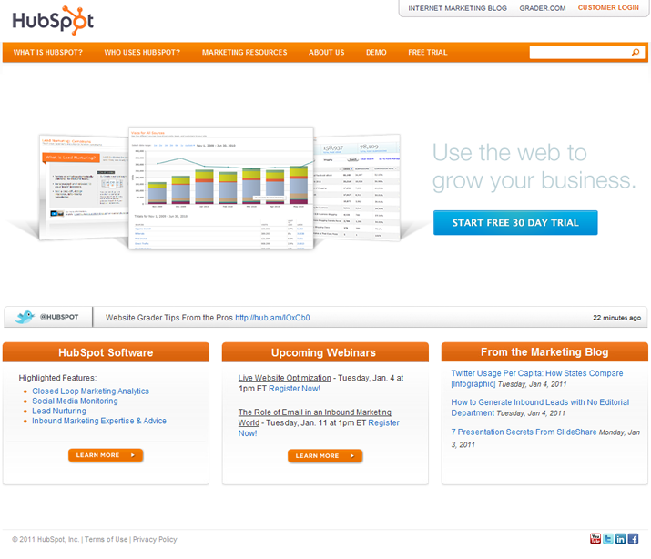
Task: Open Marketing Resources menu
Action: [245, 52]
